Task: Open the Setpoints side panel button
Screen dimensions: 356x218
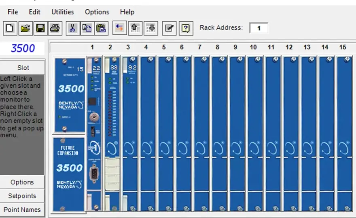Action: coord(22,196)
